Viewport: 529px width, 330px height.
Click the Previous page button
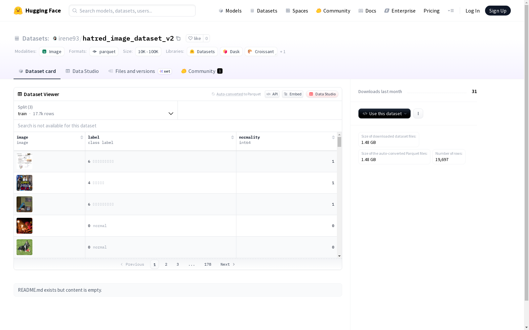pyautogui.click(x=132, y=264)
